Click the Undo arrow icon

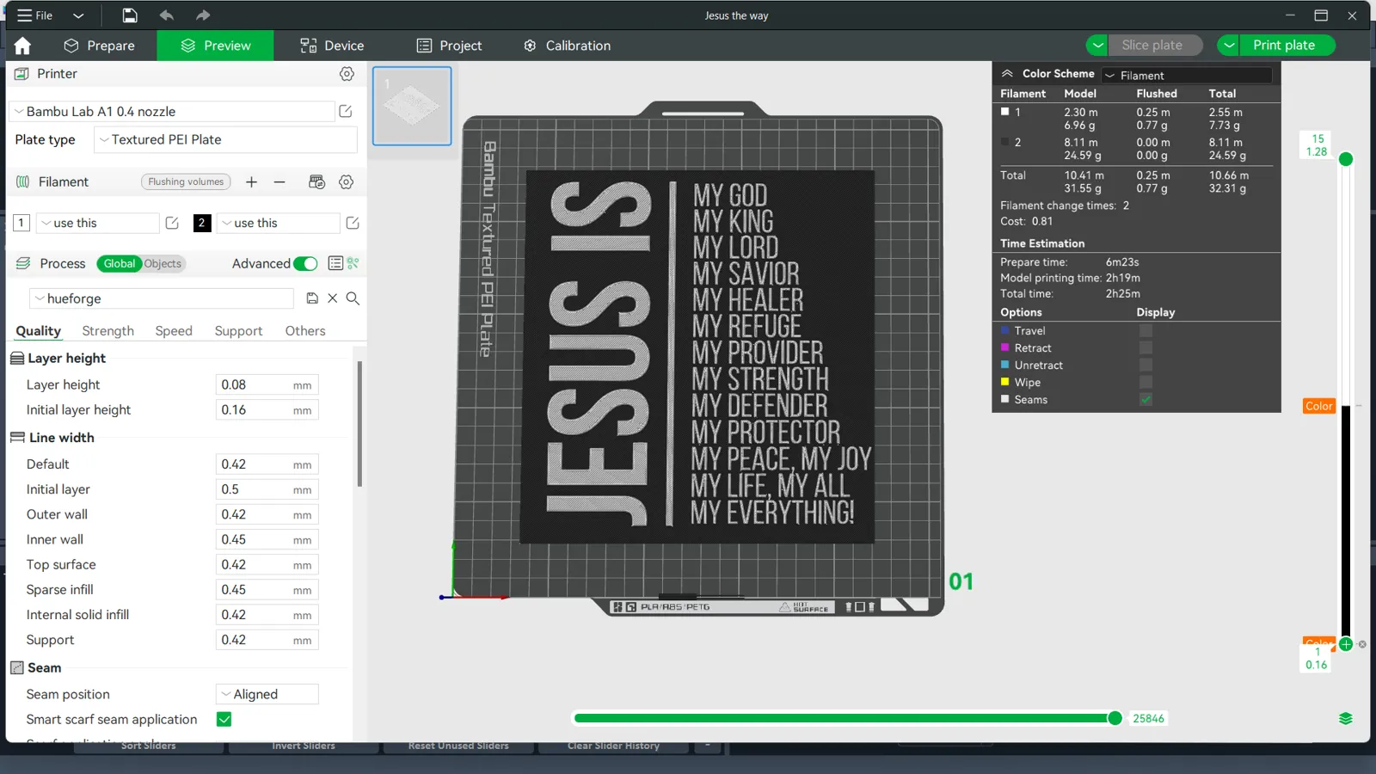click(166, 15)
